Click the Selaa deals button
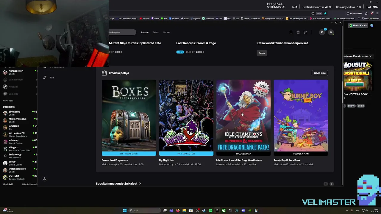This screenshot has width=381, height=214. 262,53
